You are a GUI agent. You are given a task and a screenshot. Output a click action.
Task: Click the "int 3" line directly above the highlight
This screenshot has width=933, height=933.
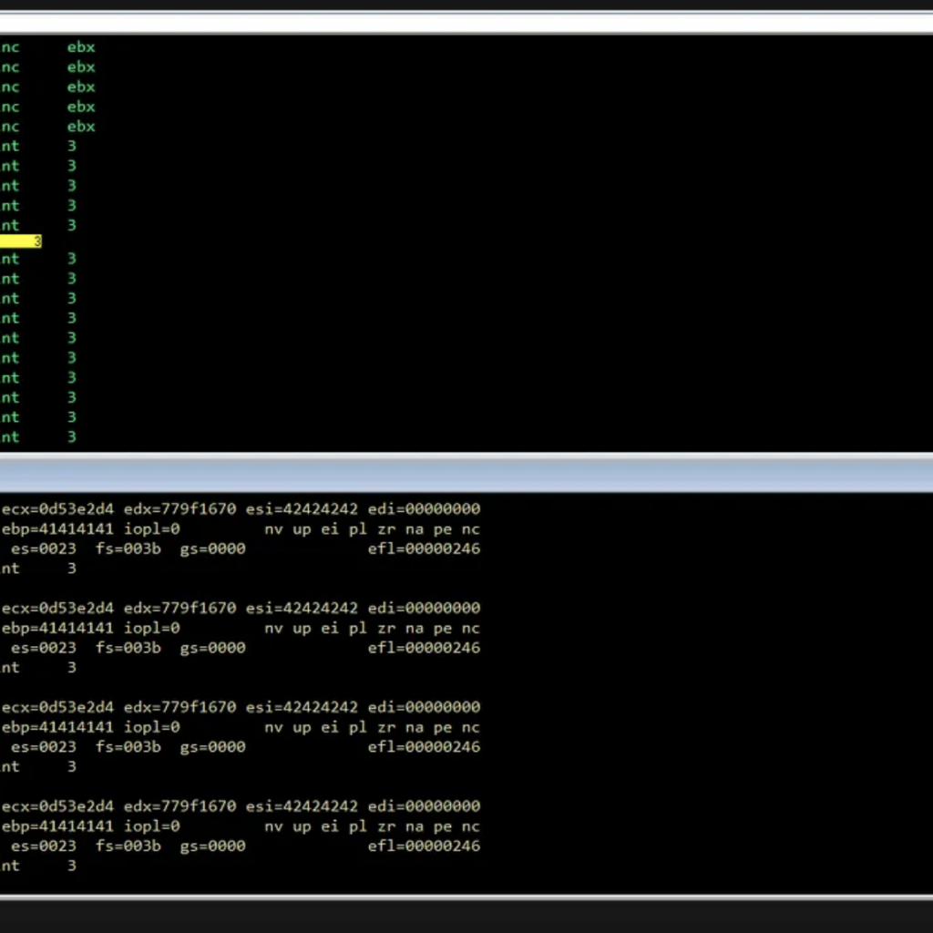click(x=36, y=225)
